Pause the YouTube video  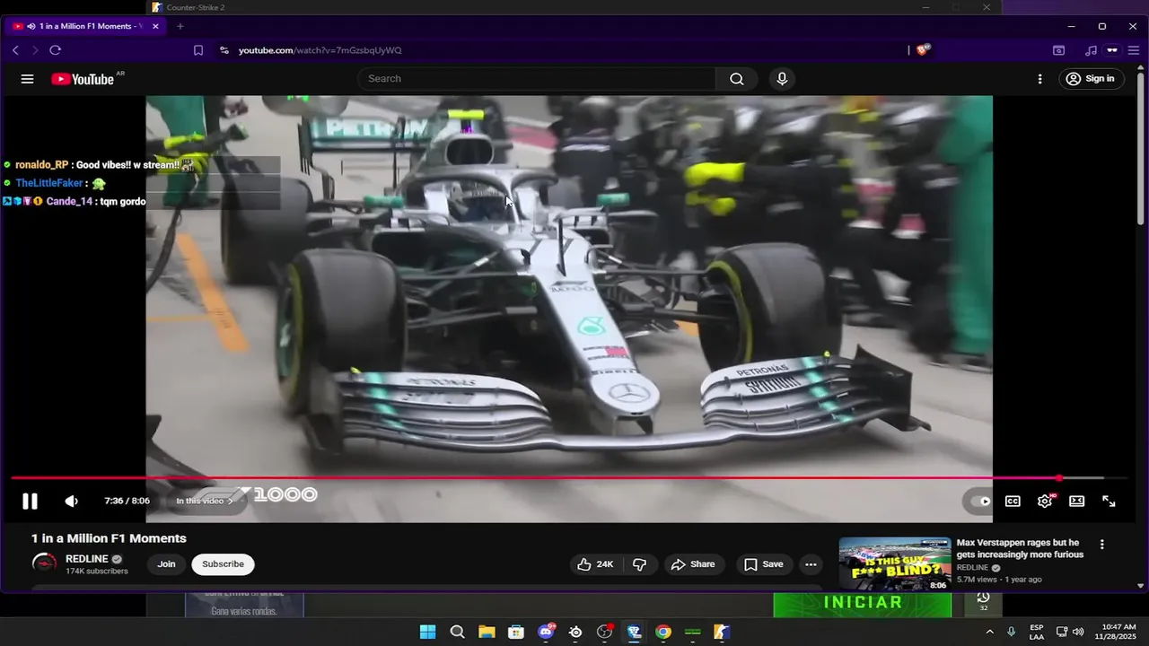coord(30,502)
